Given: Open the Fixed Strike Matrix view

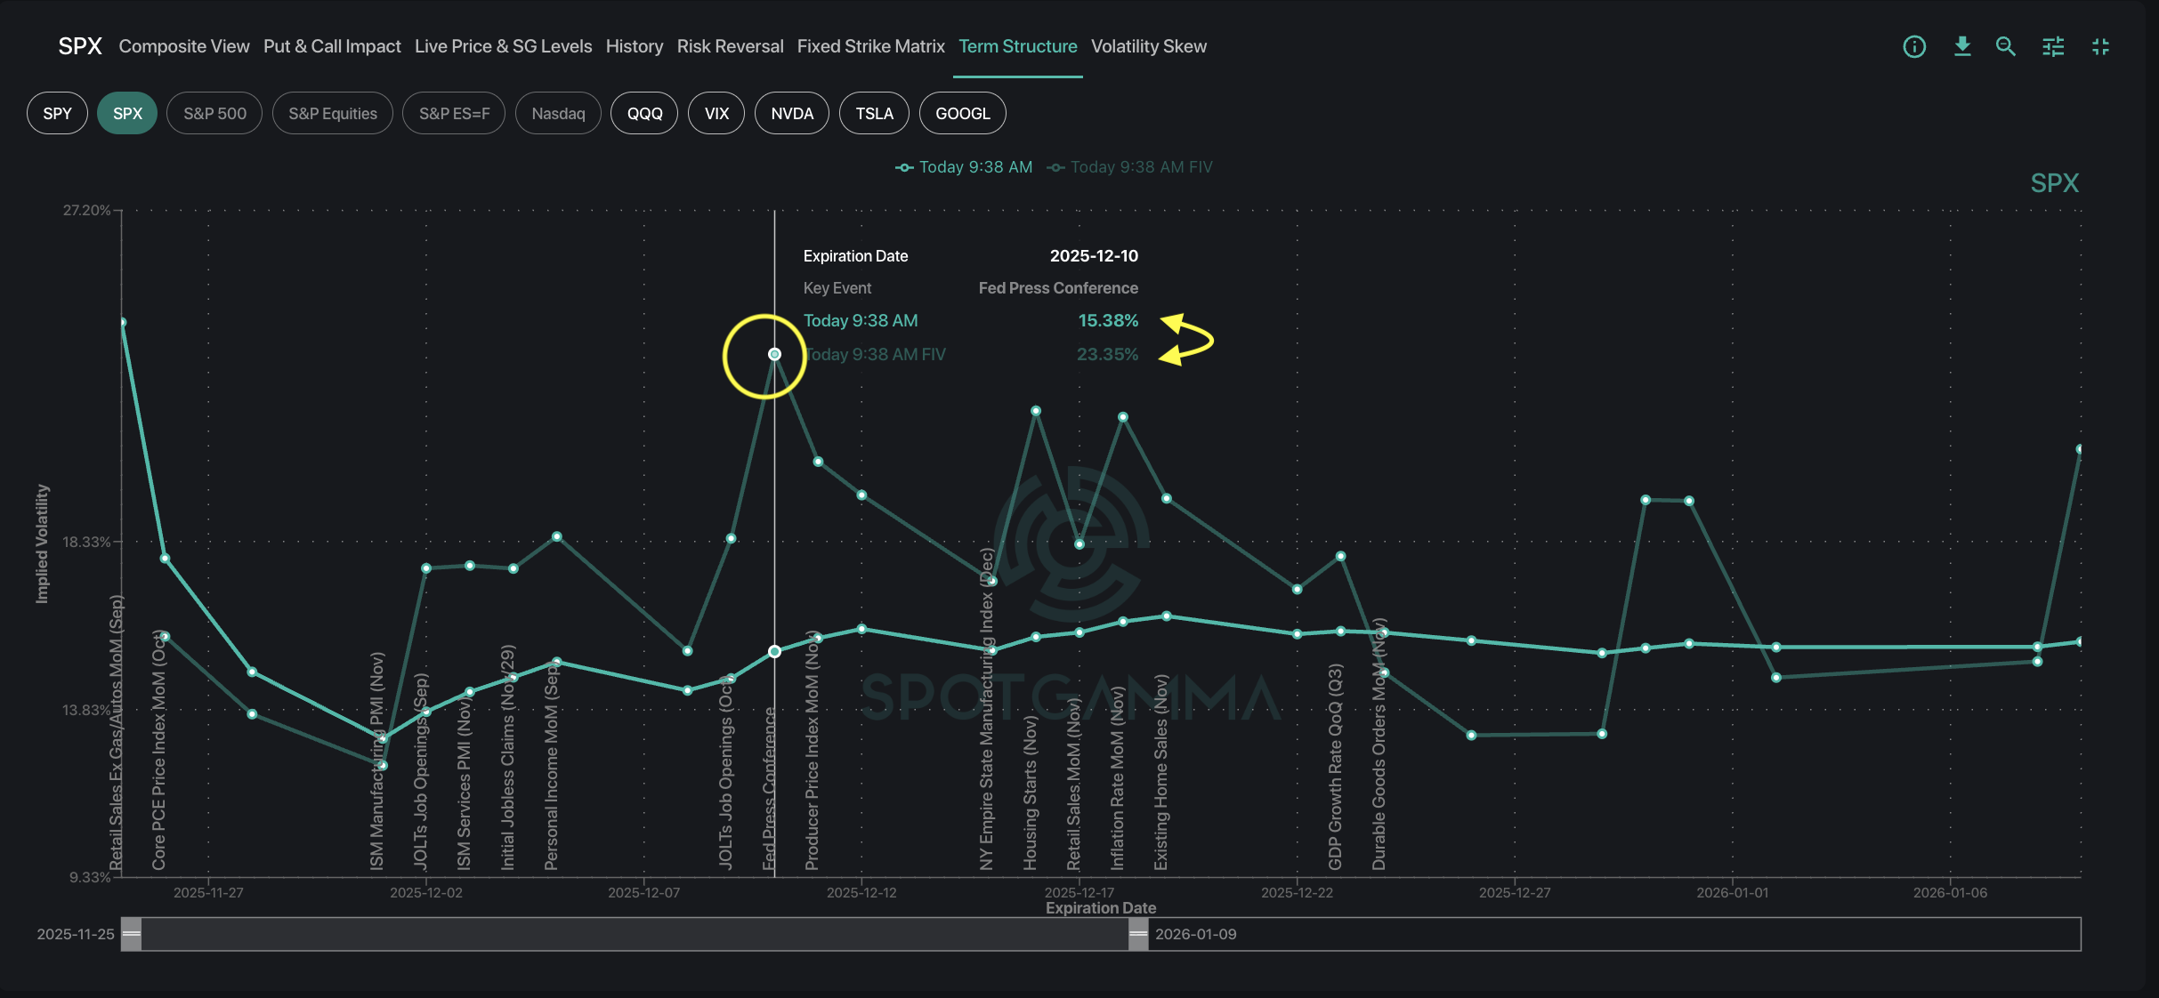Looking at the screenshot, I should tap(870, 46).
